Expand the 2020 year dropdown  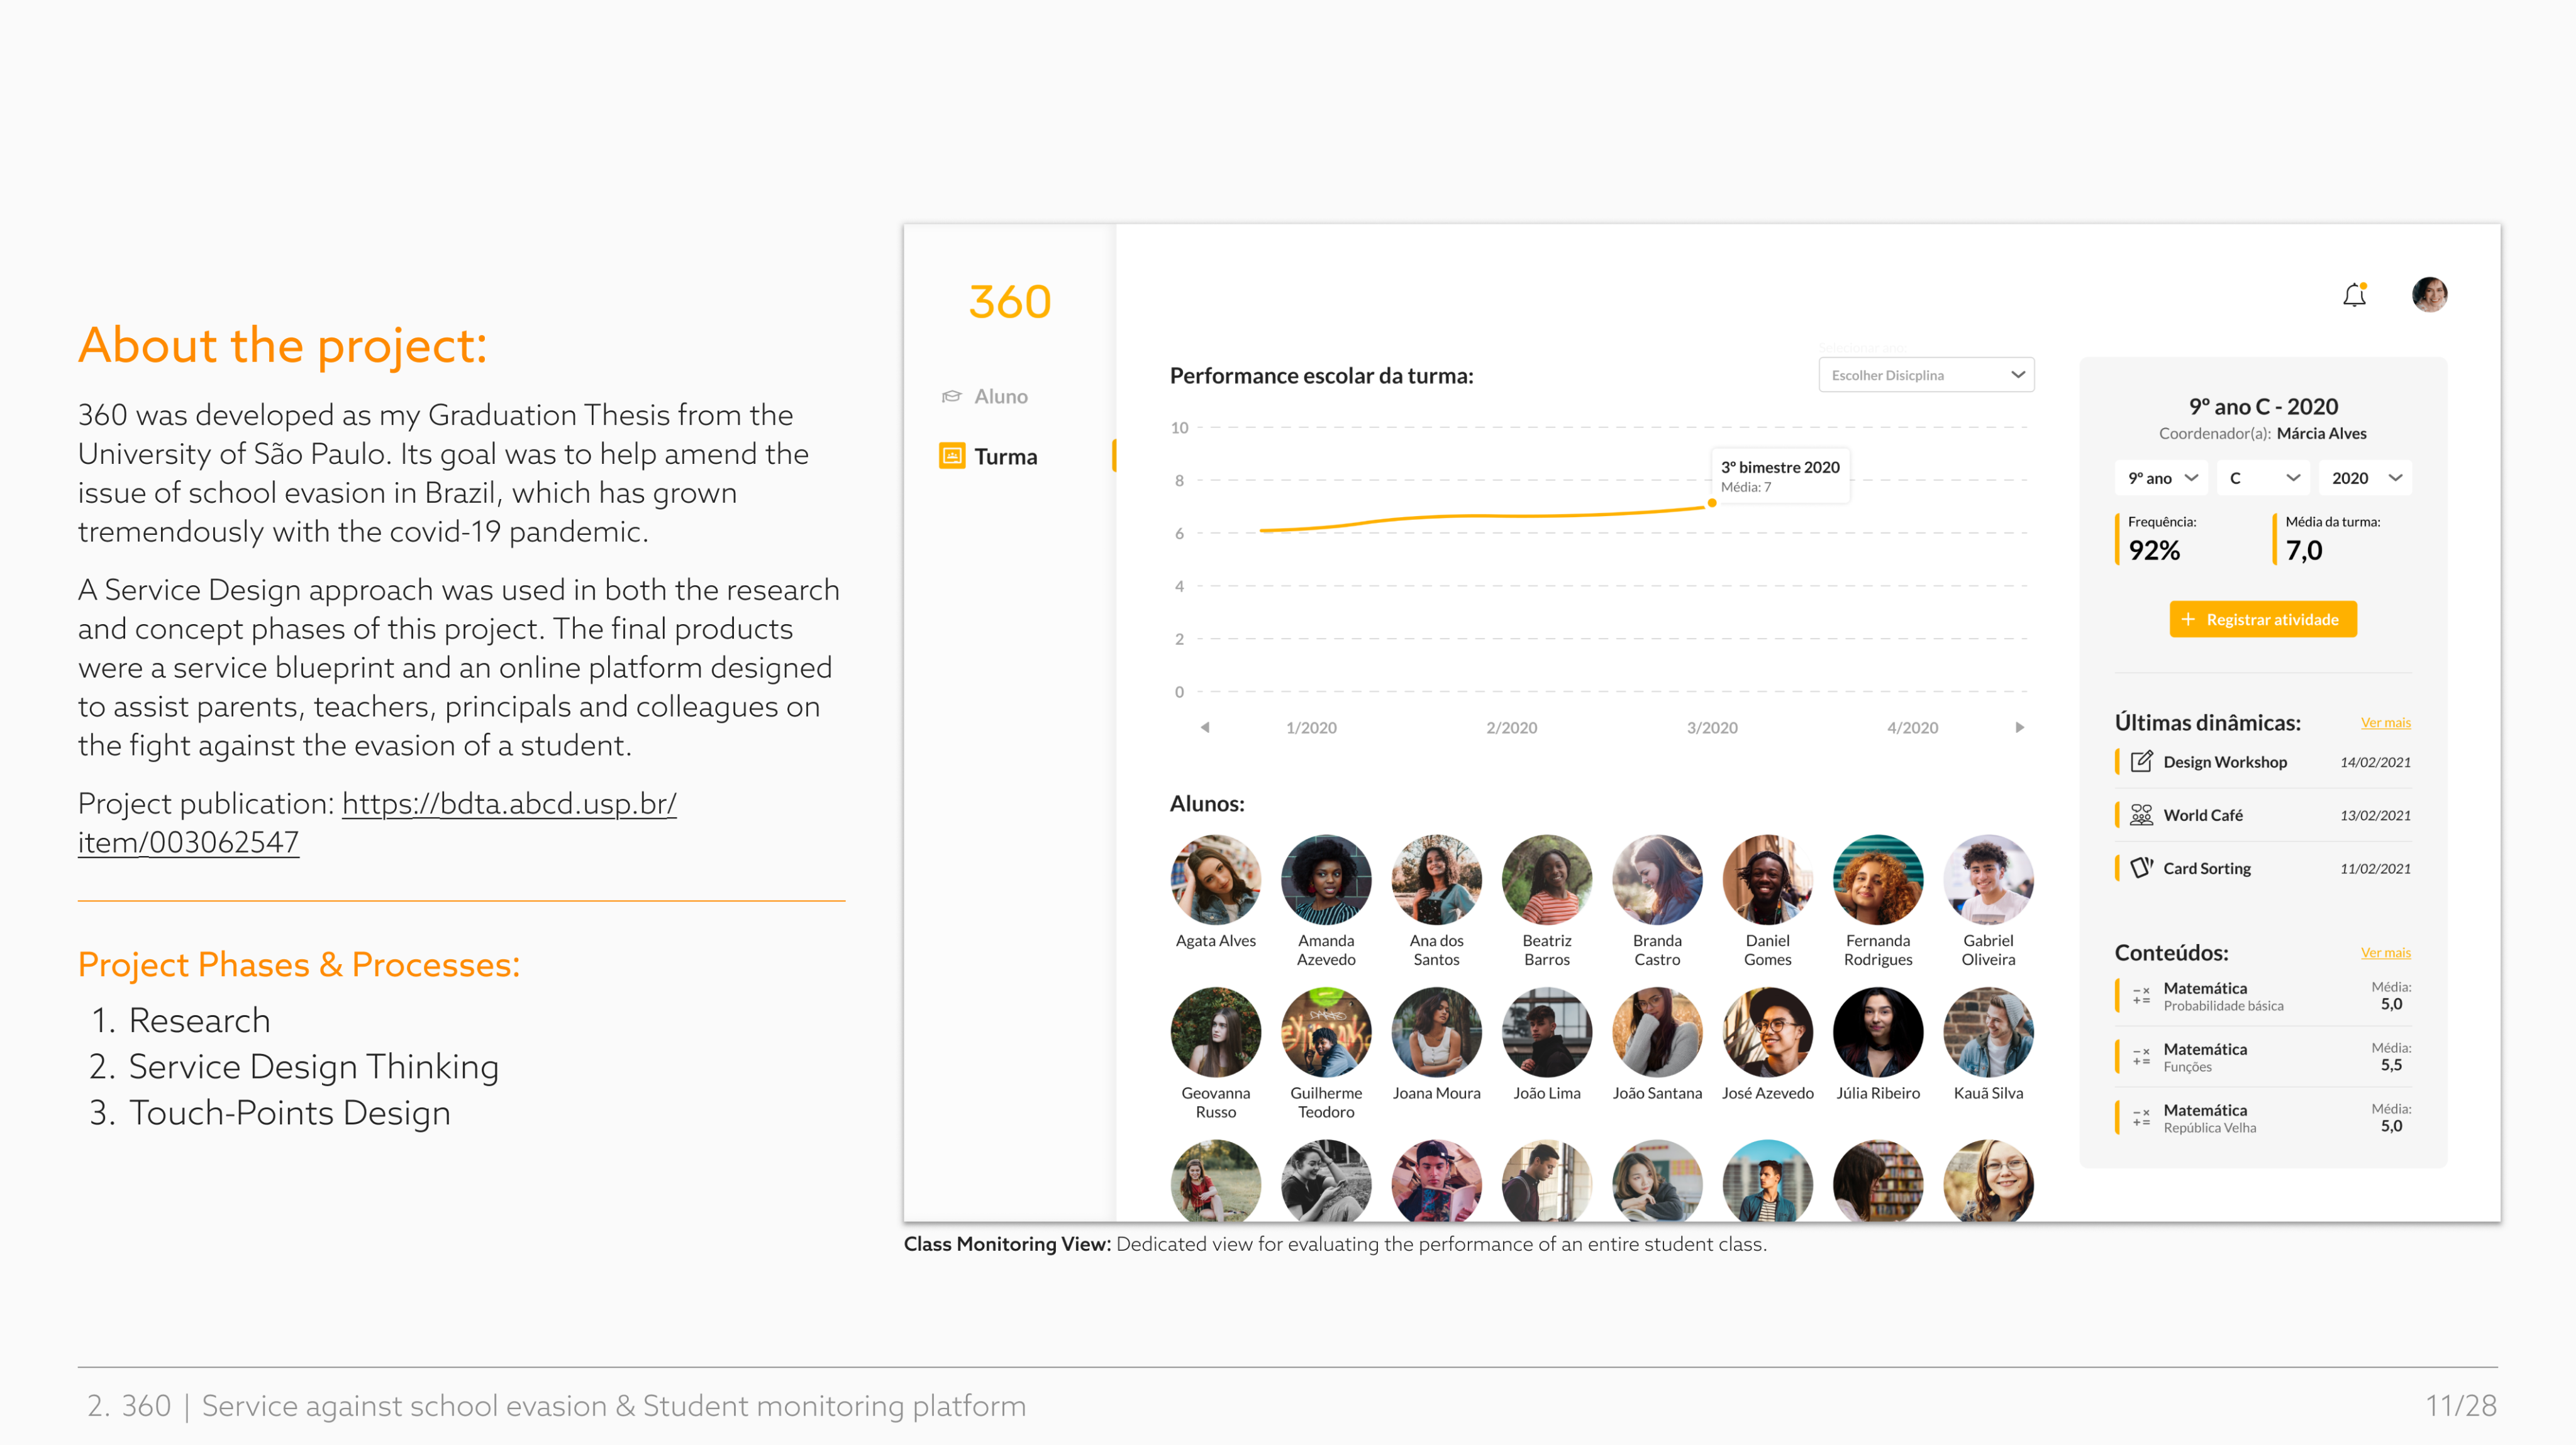(2365, 478)
